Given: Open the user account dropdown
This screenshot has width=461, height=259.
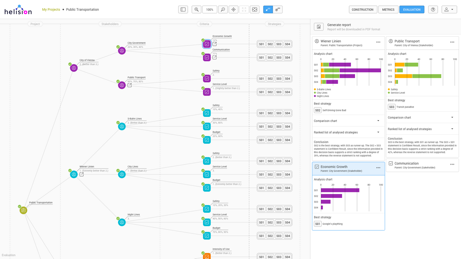Looking at the screenshot, I should [x=449, y=9].
